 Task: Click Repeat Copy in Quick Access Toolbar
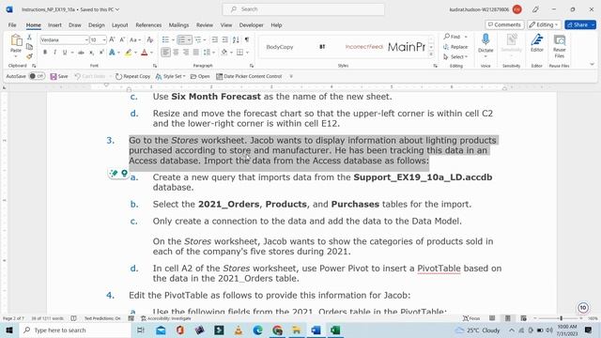[132, 76]
